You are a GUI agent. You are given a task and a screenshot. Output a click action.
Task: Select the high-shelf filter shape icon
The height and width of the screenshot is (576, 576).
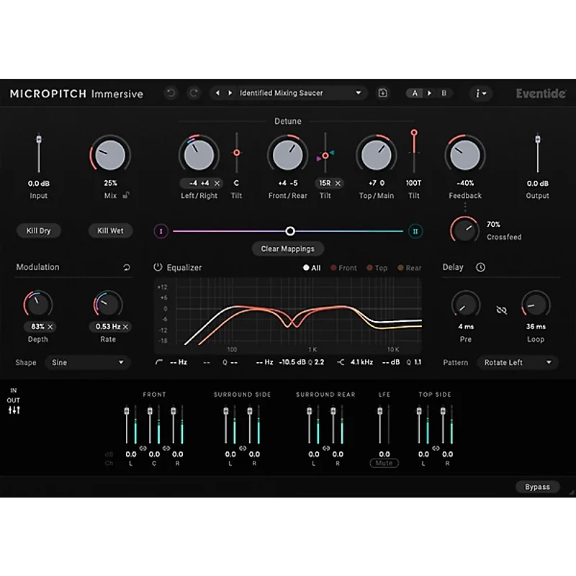tap(341, 362)
